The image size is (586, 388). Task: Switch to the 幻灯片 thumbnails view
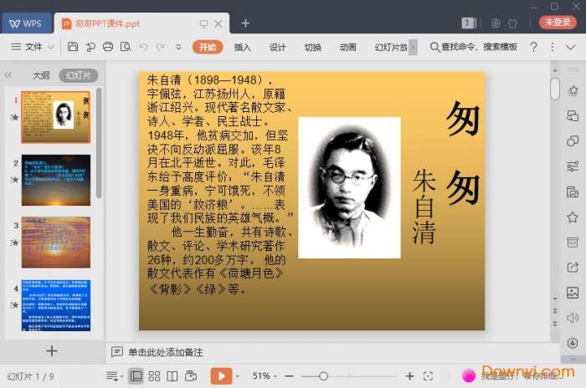pos(79,75)
